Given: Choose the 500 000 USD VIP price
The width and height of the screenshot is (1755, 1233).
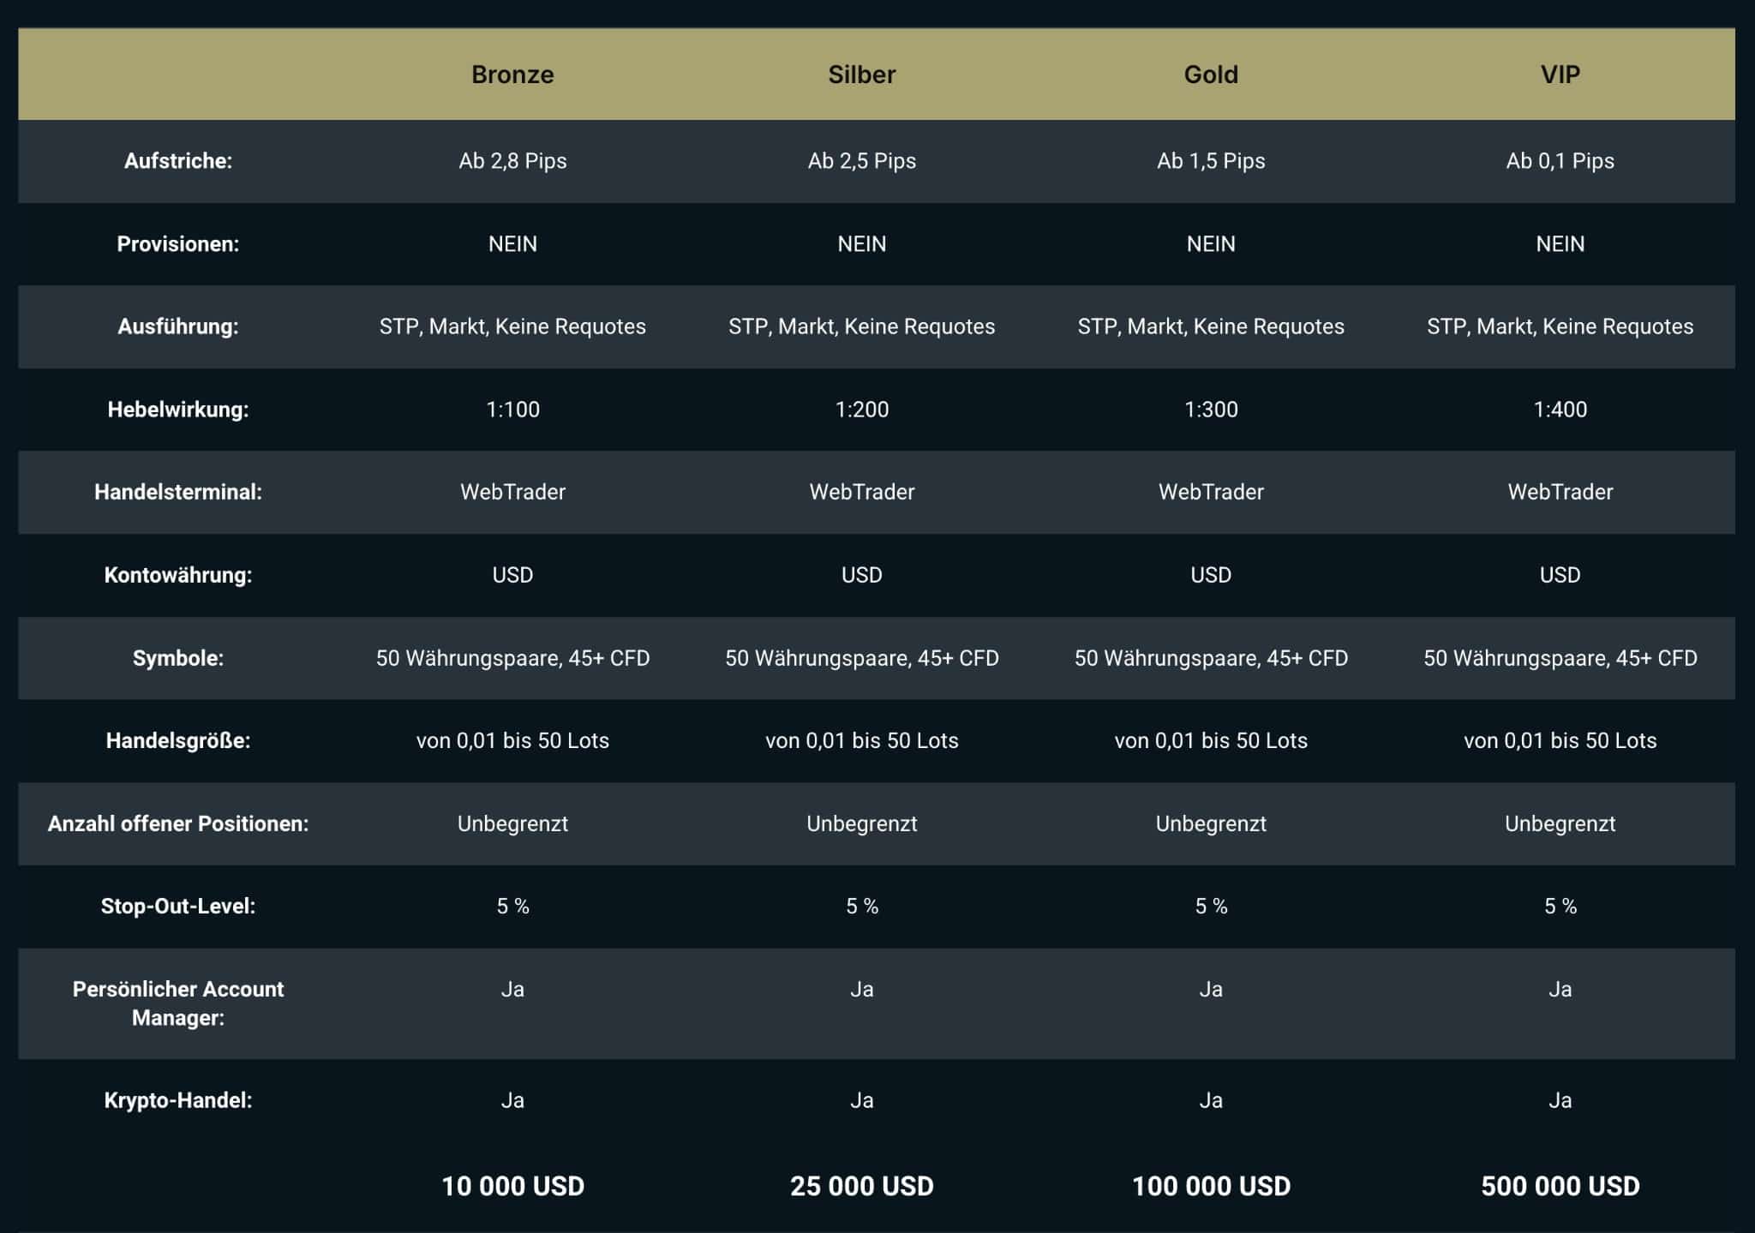Looking at the screenshot, I should click(x=1560, y=1186).
